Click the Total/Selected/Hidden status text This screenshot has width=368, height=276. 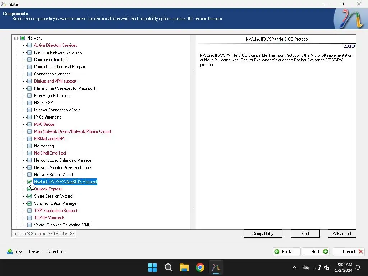point(43,234)
